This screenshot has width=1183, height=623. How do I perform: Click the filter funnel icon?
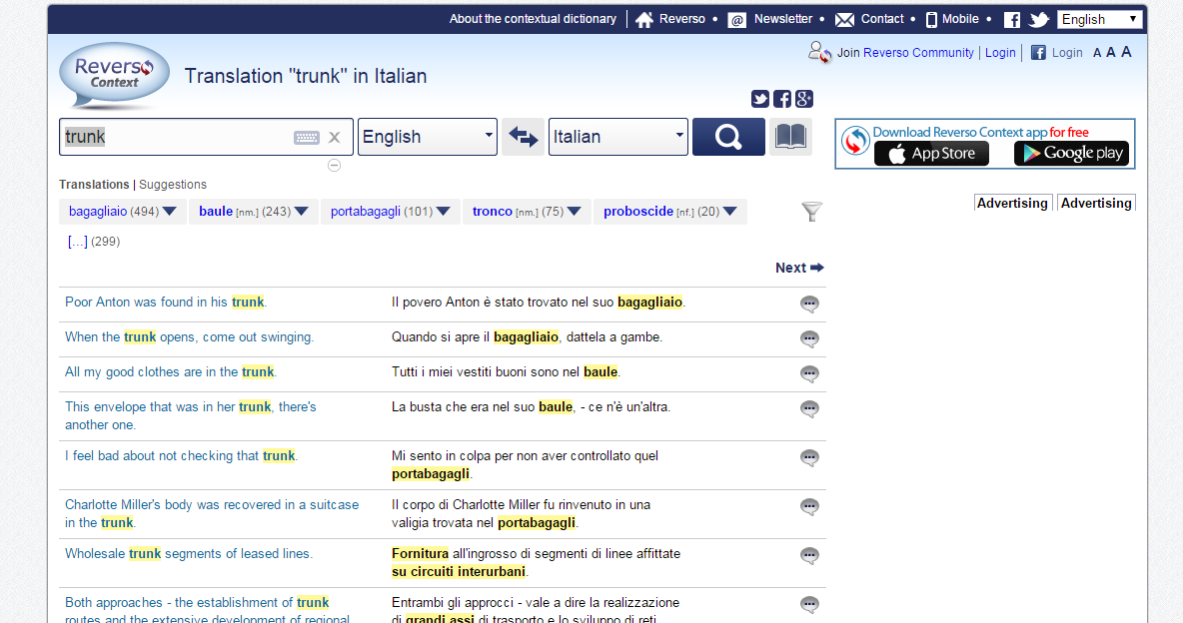(812, 212)
